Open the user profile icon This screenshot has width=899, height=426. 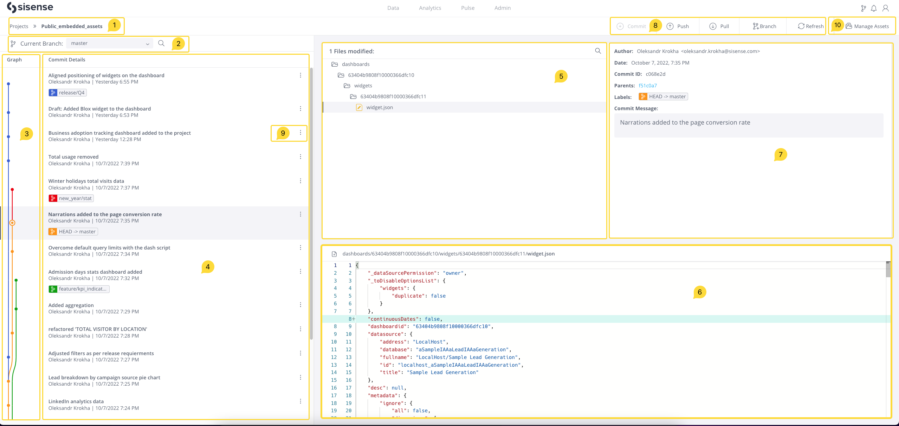click(x=886, y=8)
